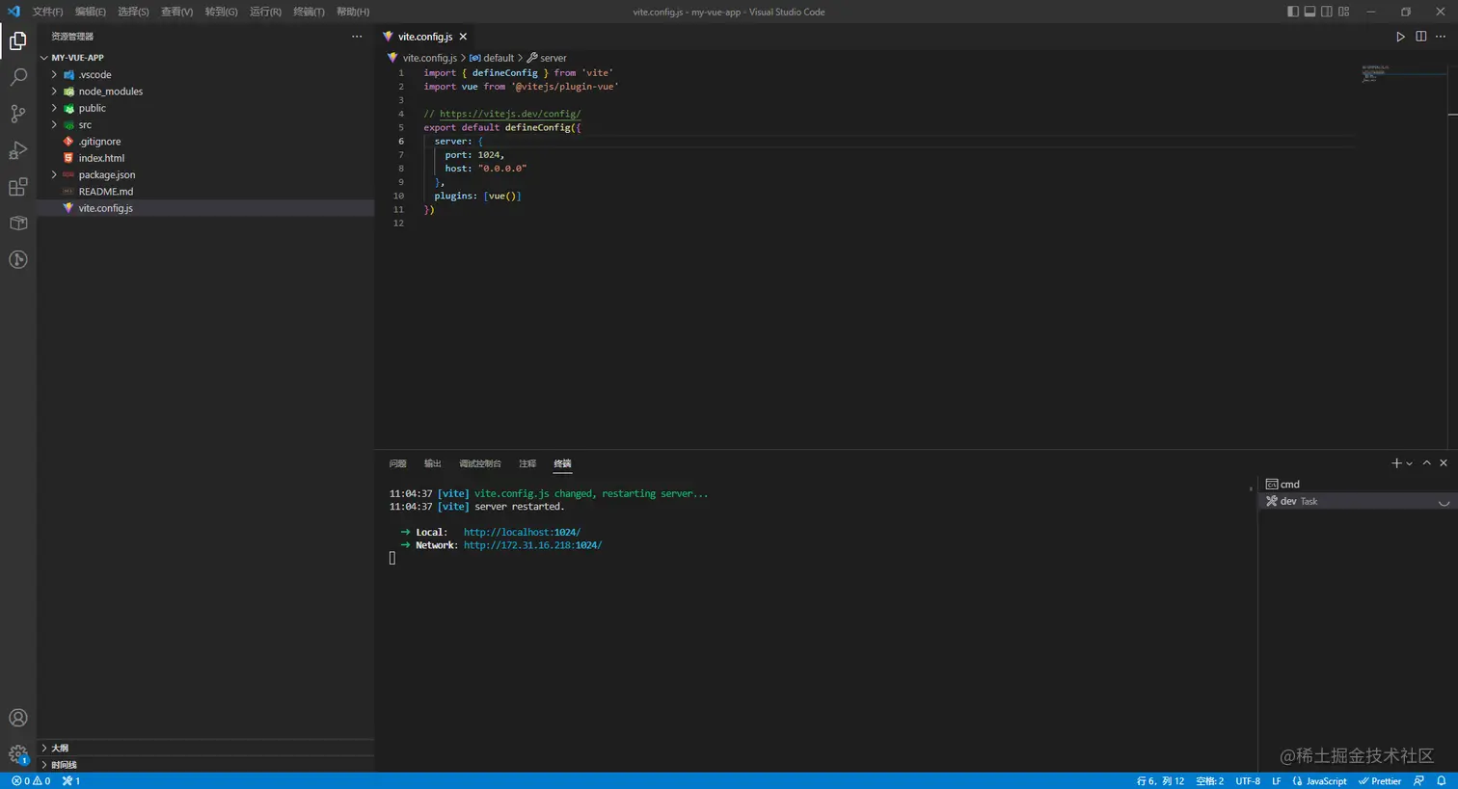
Task: Click the server breadcrumb item
Action: pyautogui.click(x=547, y=58)
